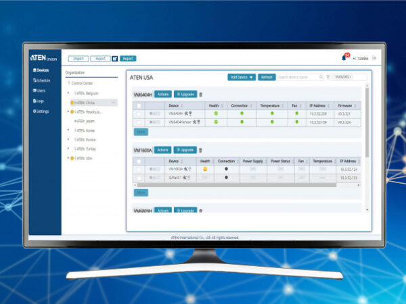Click the ATEN USA panel heading

[x=141, y=78]
